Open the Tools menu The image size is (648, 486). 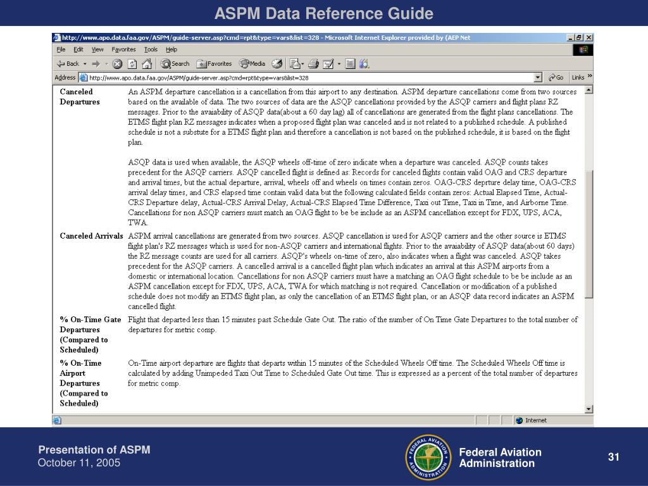click(x=151, y=49)
